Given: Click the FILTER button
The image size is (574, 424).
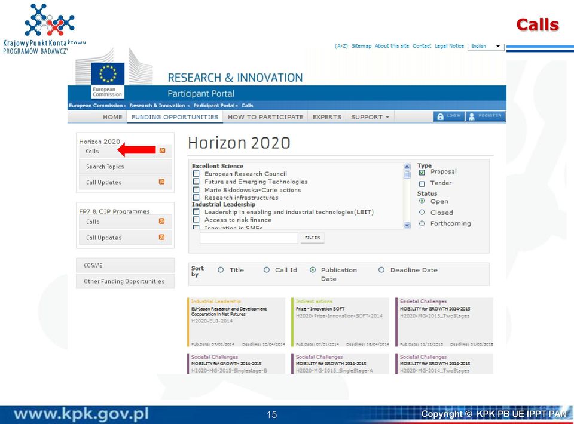Looking at the screenshot, I should point(313,238).
